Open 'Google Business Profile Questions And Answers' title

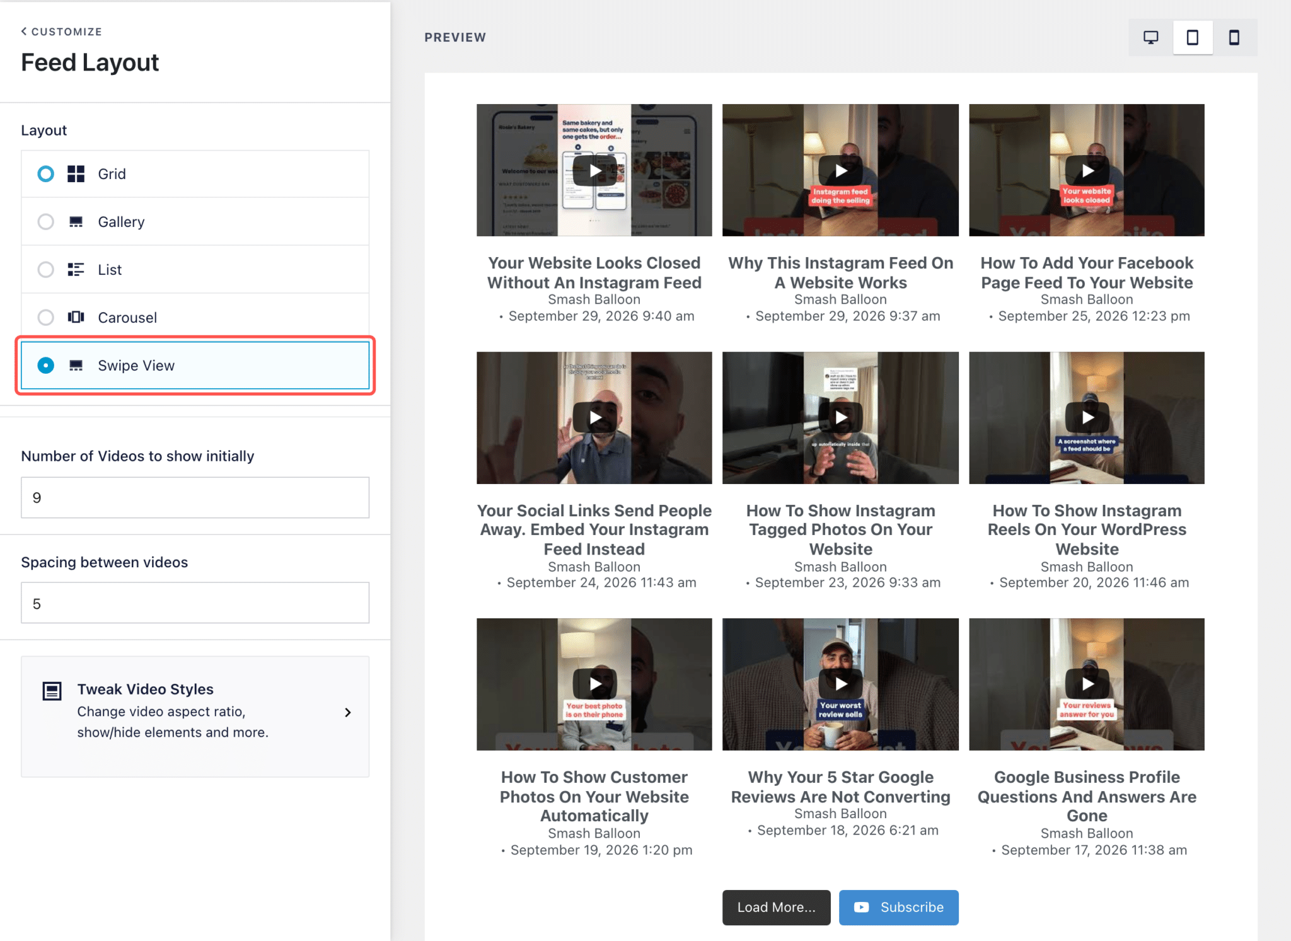pos(1087,796)
